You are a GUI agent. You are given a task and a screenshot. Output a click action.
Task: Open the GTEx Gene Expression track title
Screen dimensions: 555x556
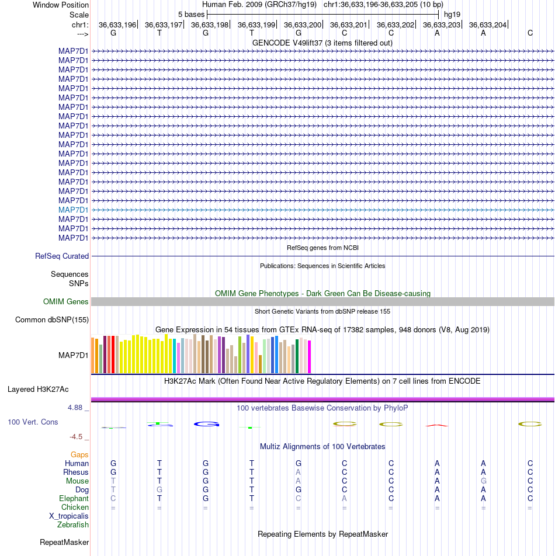[x=322, y=329]
